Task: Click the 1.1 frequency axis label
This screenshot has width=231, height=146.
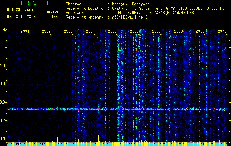Action: [3, 47]
